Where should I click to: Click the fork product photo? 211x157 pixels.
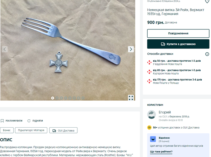pos(68,50)
